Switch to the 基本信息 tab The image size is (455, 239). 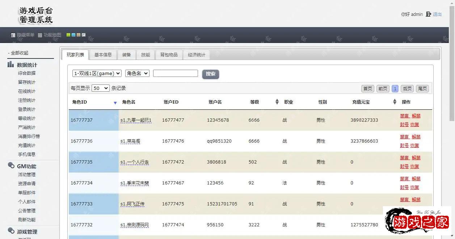[x=103, y=55]
